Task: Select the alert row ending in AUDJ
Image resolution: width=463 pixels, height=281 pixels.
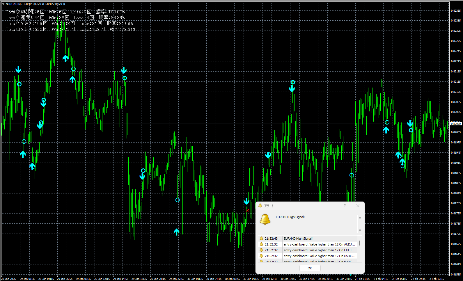Action: [x=307, y=244]
